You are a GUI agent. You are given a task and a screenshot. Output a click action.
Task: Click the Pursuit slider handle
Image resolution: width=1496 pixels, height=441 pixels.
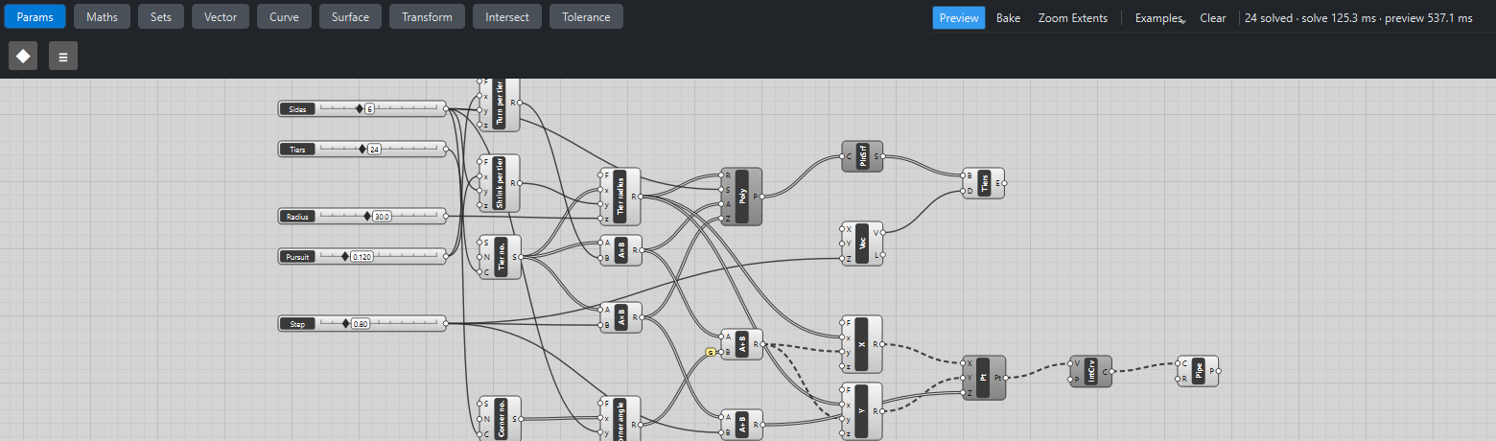[345, 256]
